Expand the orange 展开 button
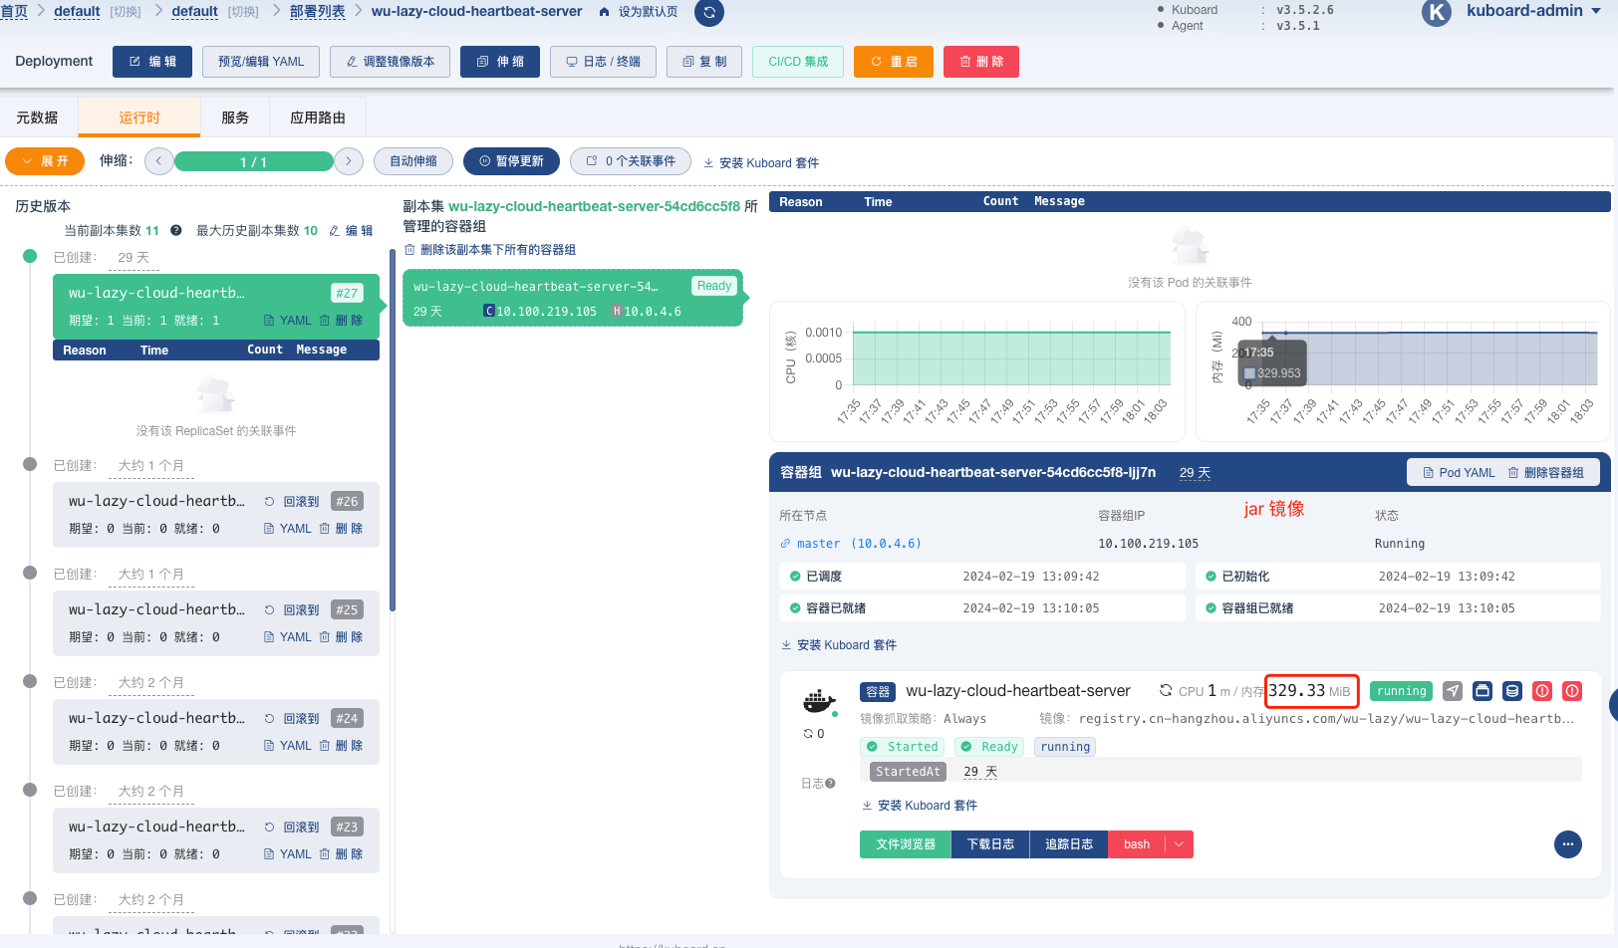The height and width of the screenshot is (948, 1618). 45,161
